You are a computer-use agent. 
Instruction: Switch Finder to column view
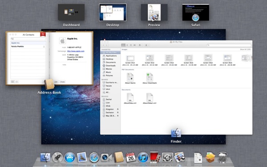(131, 45)
